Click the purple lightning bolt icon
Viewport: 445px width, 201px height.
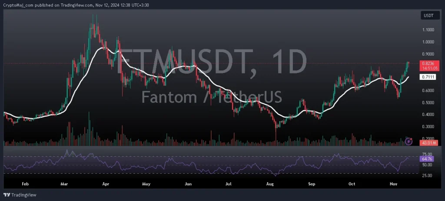point(409,141)
